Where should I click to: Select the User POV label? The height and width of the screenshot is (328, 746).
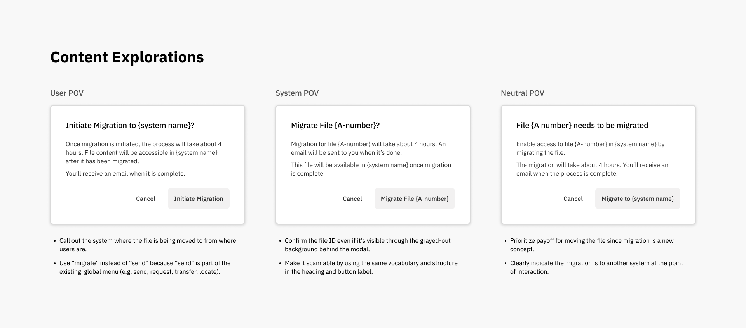[x=67, y=93]
